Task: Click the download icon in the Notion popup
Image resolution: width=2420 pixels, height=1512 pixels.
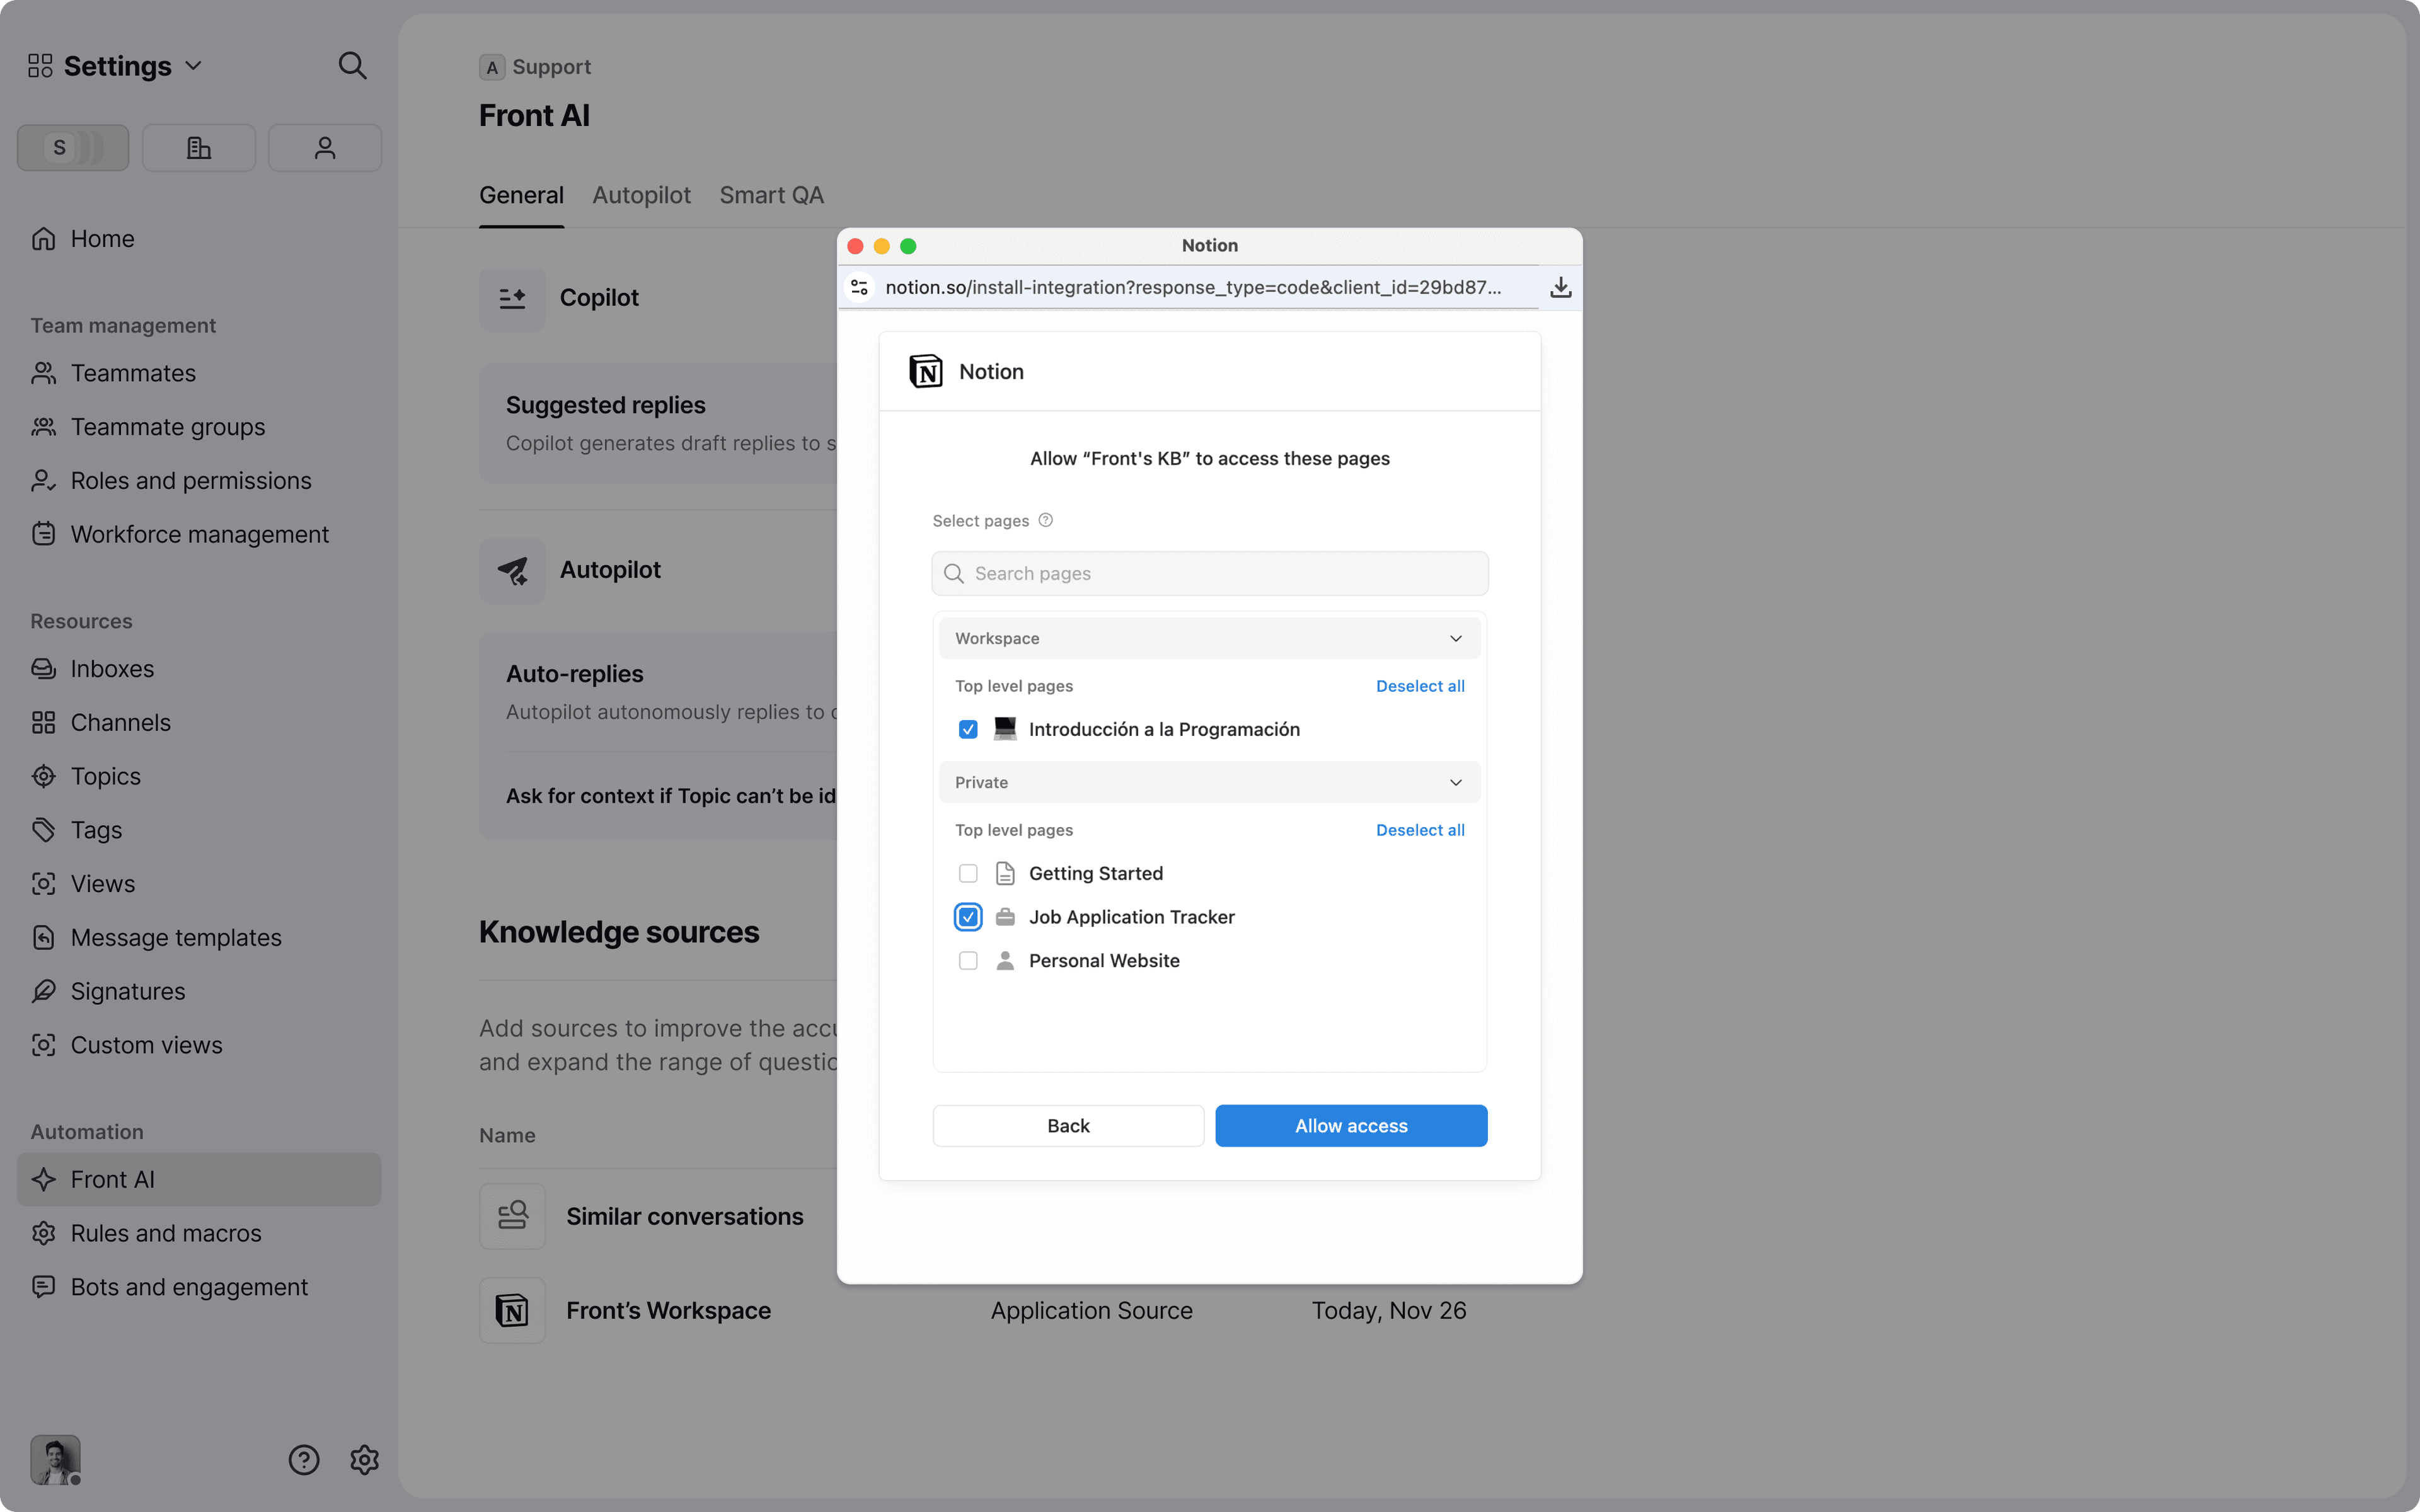Action: (x=1561, y=287)
